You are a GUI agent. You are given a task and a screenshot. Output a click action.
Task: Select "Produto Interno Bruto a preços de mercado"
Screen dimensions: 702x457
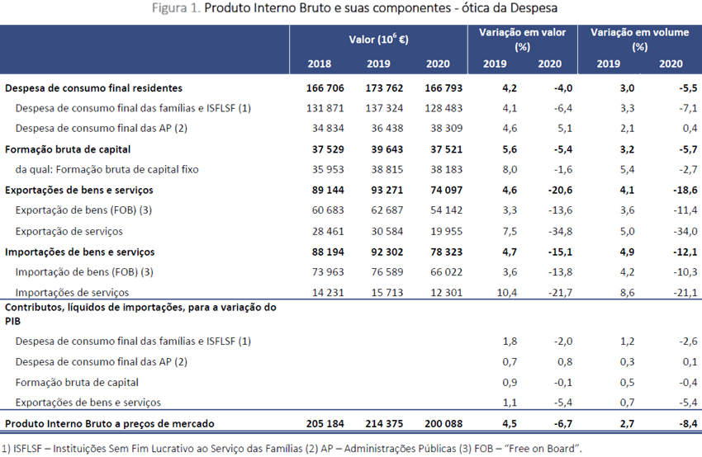(110, 424)
